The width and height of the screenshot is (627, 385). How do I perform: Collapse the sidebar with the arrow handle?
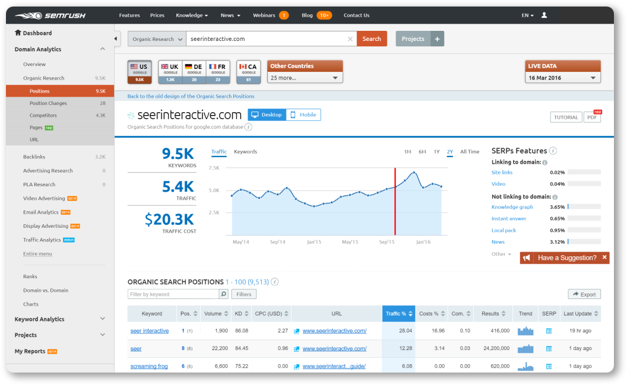pyautogui.click(x=116, y=39)
